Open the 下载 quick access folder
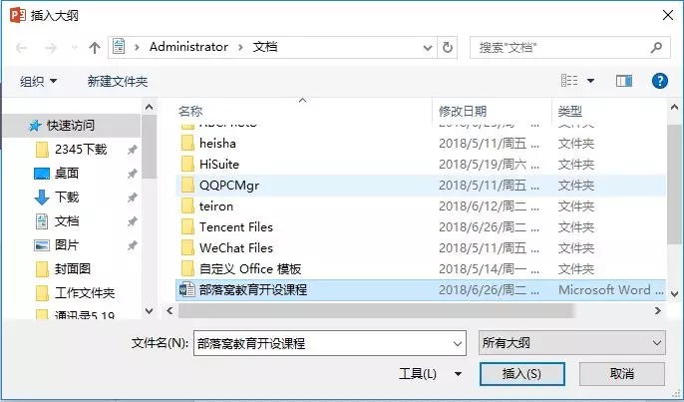684x402 pixels. pos(66,198)
